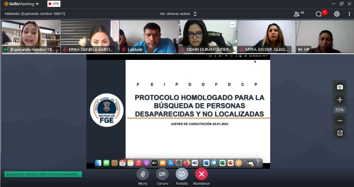Expand the Ver cámaras activas selector

click(178, 14)
